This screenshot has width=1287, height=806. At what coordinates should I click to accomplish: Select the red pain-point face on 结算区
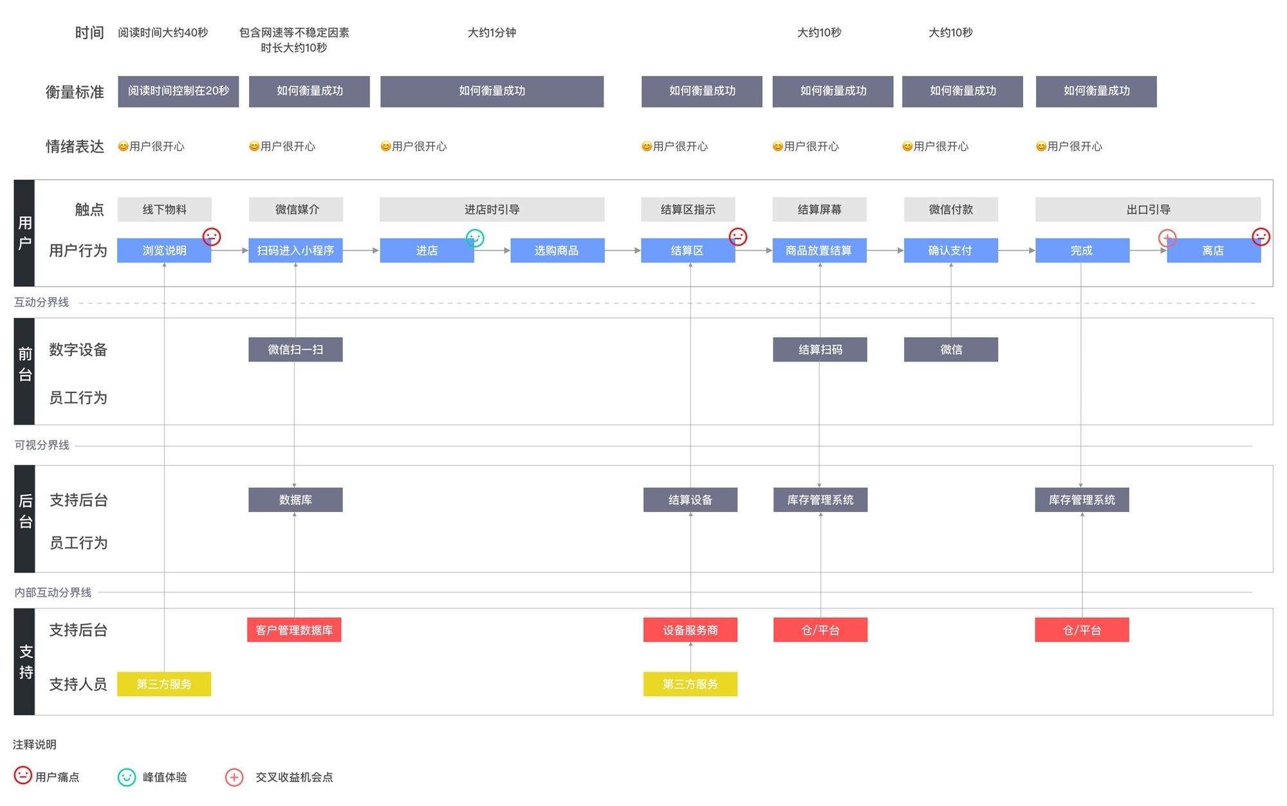click(738, 237)
